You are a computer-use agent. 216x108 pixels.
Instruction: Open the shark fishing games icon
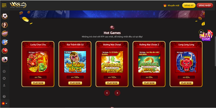click(x=5, y=42)
